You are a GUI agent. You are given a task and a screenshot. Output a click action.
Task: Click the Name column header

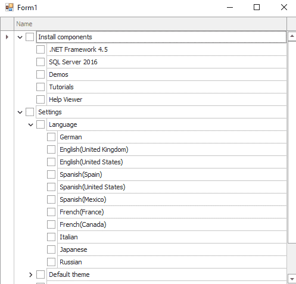(x=150, y=24)
